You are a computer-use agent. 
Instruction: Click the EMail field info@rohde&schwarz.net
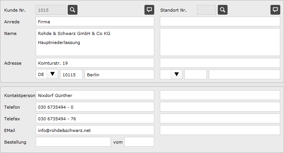pos(95,130)
